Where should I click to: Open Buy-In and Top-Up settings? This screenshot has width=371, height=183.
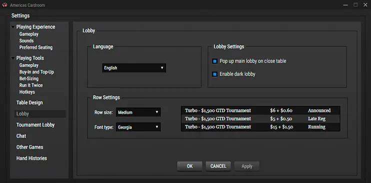coord(36,71)
